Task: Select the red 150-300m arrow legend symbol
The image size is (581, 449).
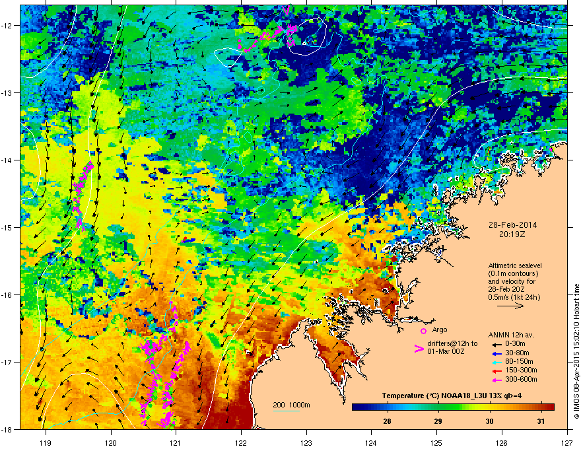Action: pyautogui.click(x=497, y=371)
